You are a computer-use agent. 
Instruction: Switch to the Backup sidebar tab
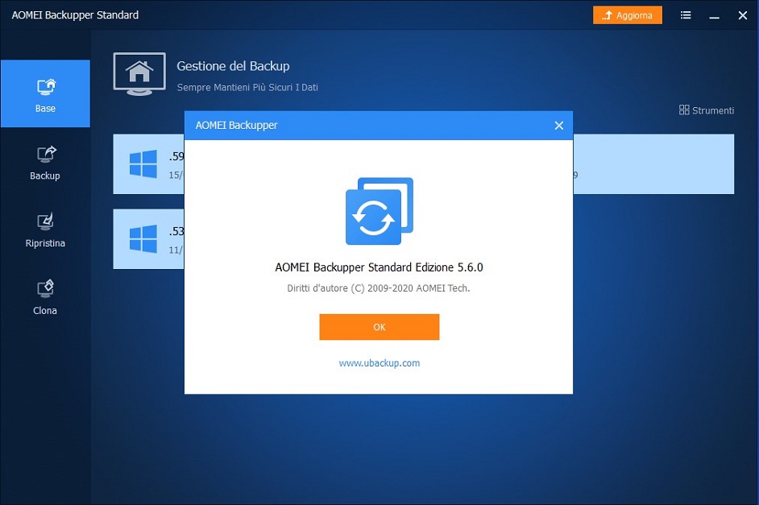(45, 164)
